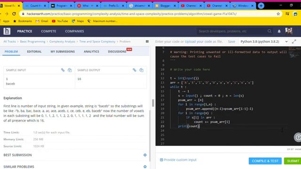Click the help question mark bubble
Viewport: 301px width, 169px height.
click(x=298, y=137)
